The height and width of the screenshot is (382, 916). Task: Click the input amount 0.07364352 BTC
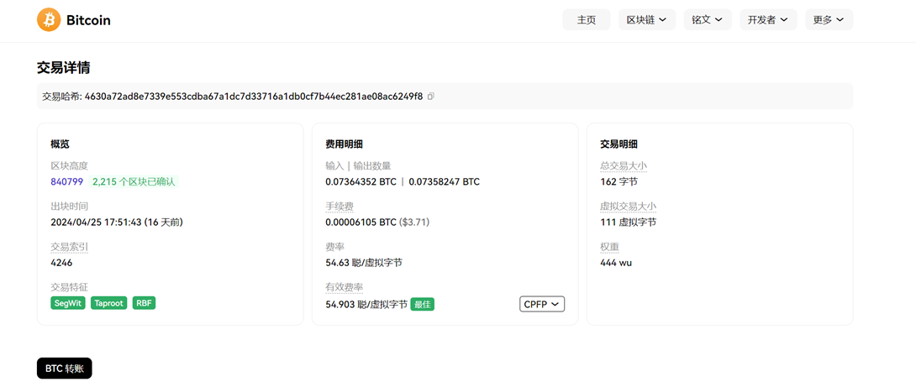pos(361,181)
